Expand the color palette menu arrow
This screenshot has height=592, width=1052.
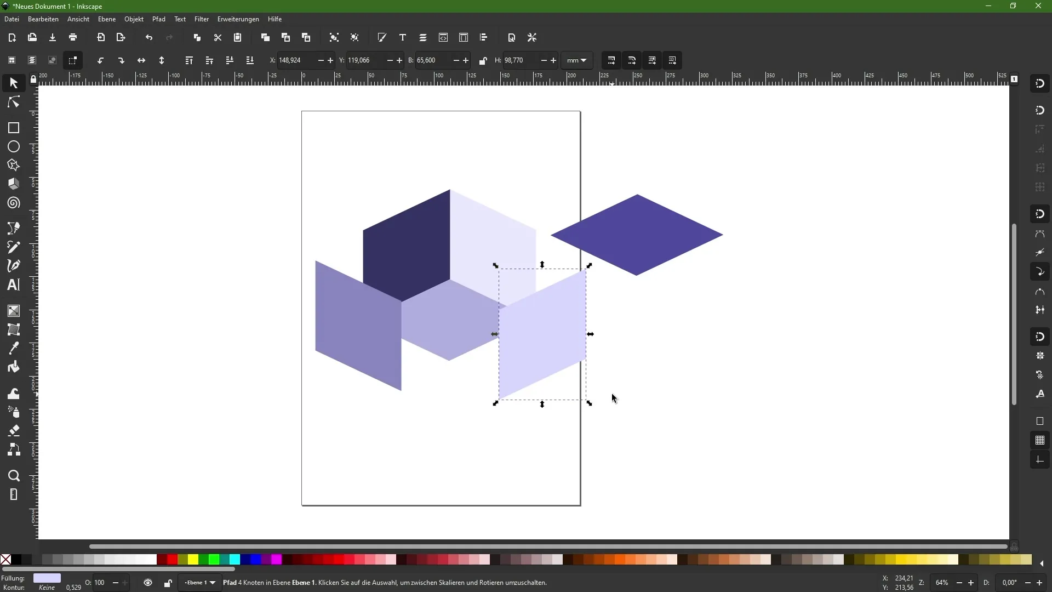click(x=1042, y=563)
